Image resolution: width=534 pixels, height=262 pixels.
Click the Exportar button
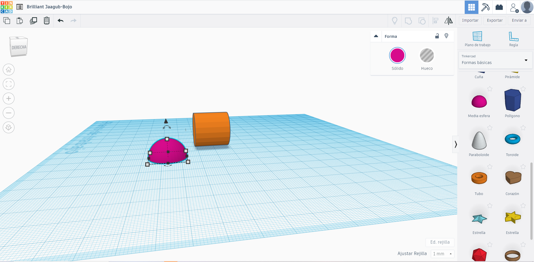[x=495, y=20]
